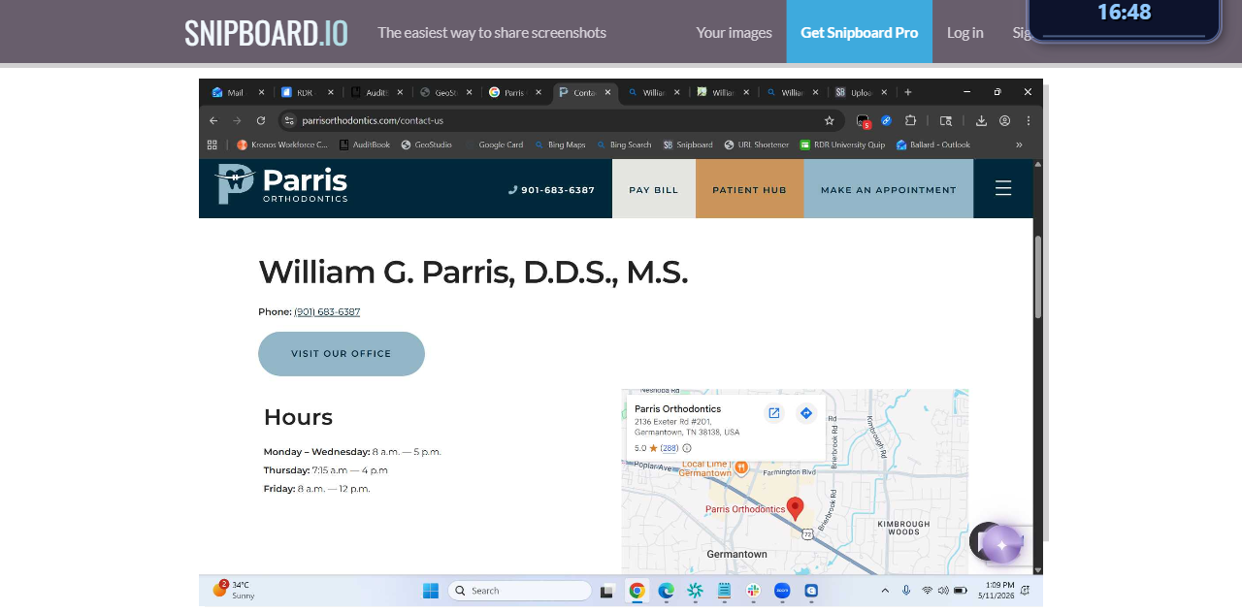Click MAKE AN APPOINTMENT button
The width and height of the screenshot is (1242, 612).
[x=888, y=189]
